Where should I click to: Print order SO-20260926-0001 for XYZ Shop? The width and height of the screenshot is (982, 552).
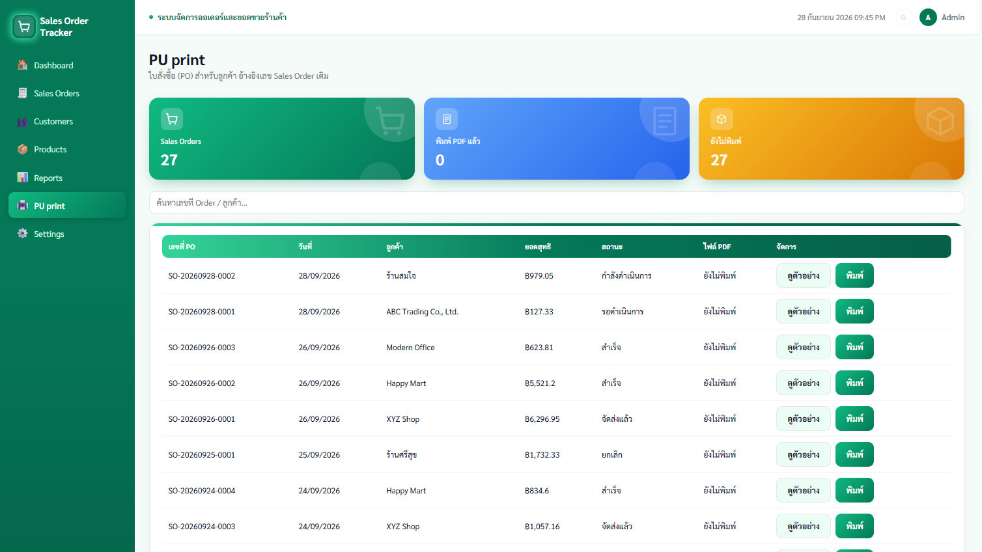854,419
